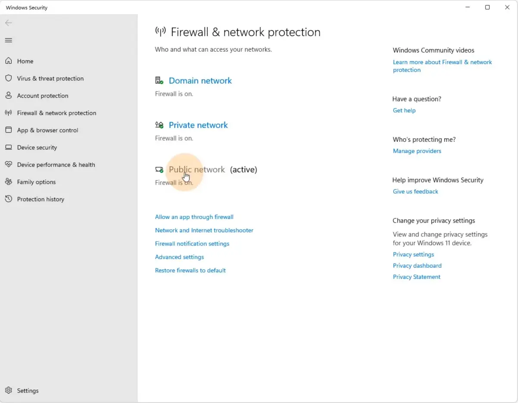Go back with the back arrow
Viewport: 518px width, 403px height.
8,23
